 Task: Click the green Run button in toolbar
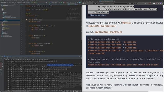pyautogui.click(x=60, y=2)
